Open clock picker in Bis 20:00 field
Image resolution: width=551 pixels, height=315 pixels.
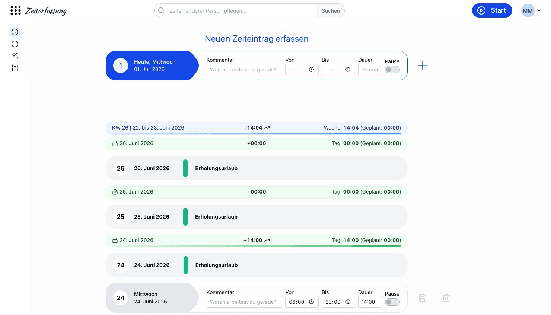pyautogui.click(x=348, y=302)
